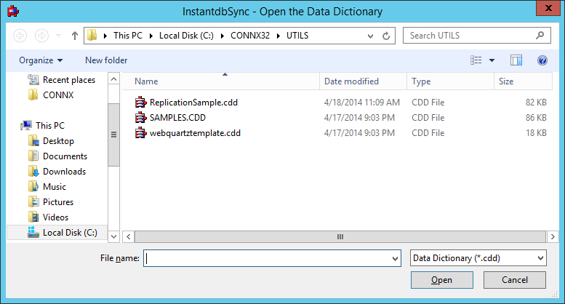Select UTILS in the address breadcrumb
This screenshot has height=304, width=565.
[297, 36]
